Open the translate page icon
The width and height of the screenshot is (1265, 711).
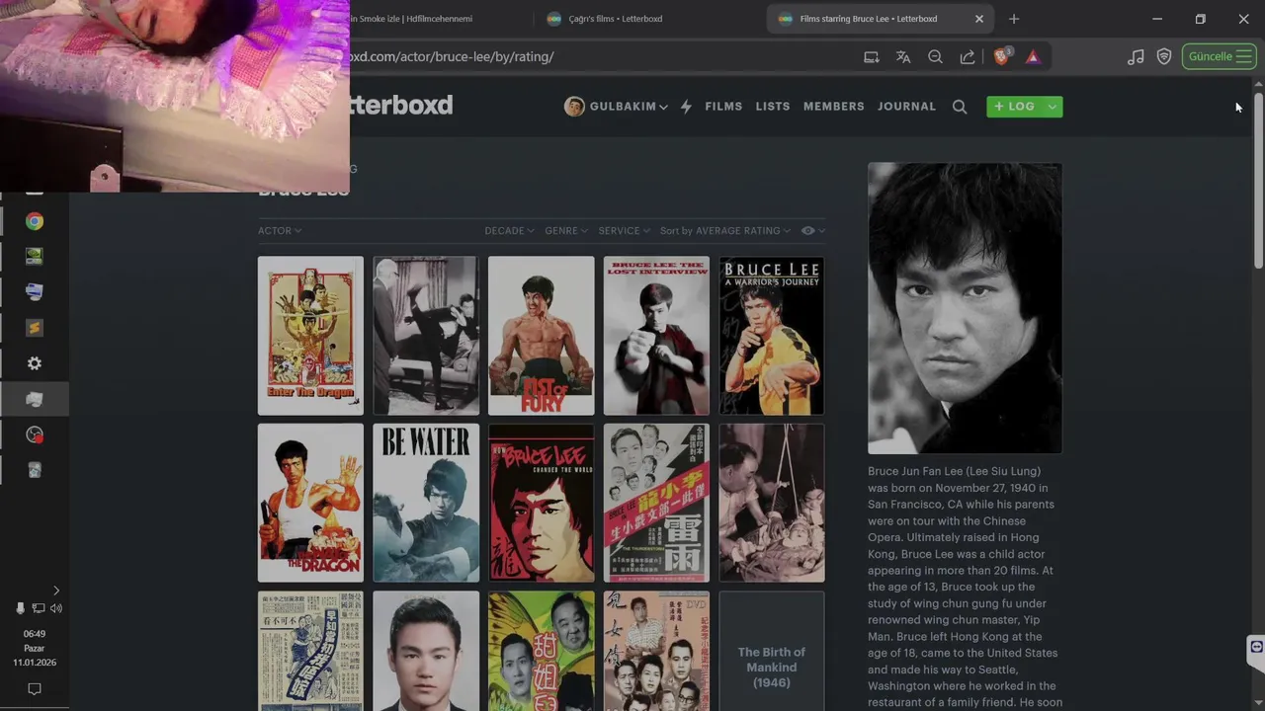tap(902, 56)
